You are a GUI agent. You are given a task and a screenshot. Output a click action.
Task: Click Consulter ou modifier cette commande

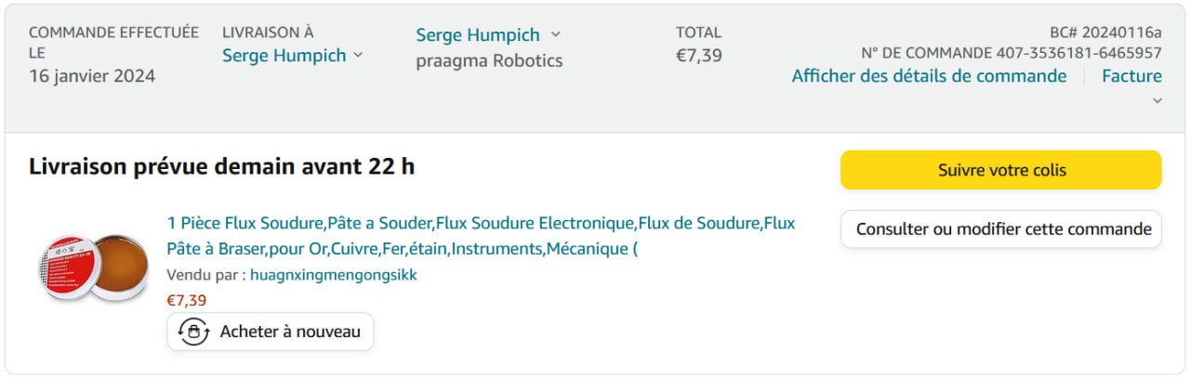[1000, 229]
